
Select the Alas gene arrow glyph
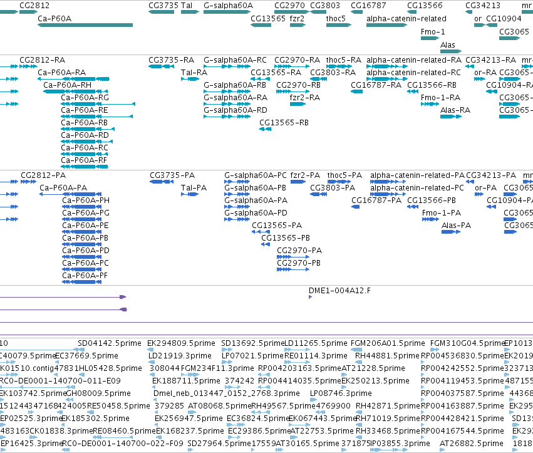451,51
